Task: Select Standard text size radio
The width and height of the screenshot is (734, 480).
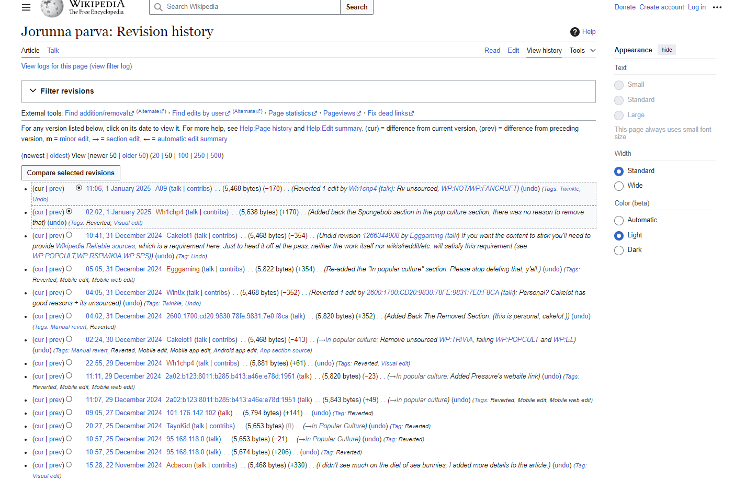Action: 619,100
